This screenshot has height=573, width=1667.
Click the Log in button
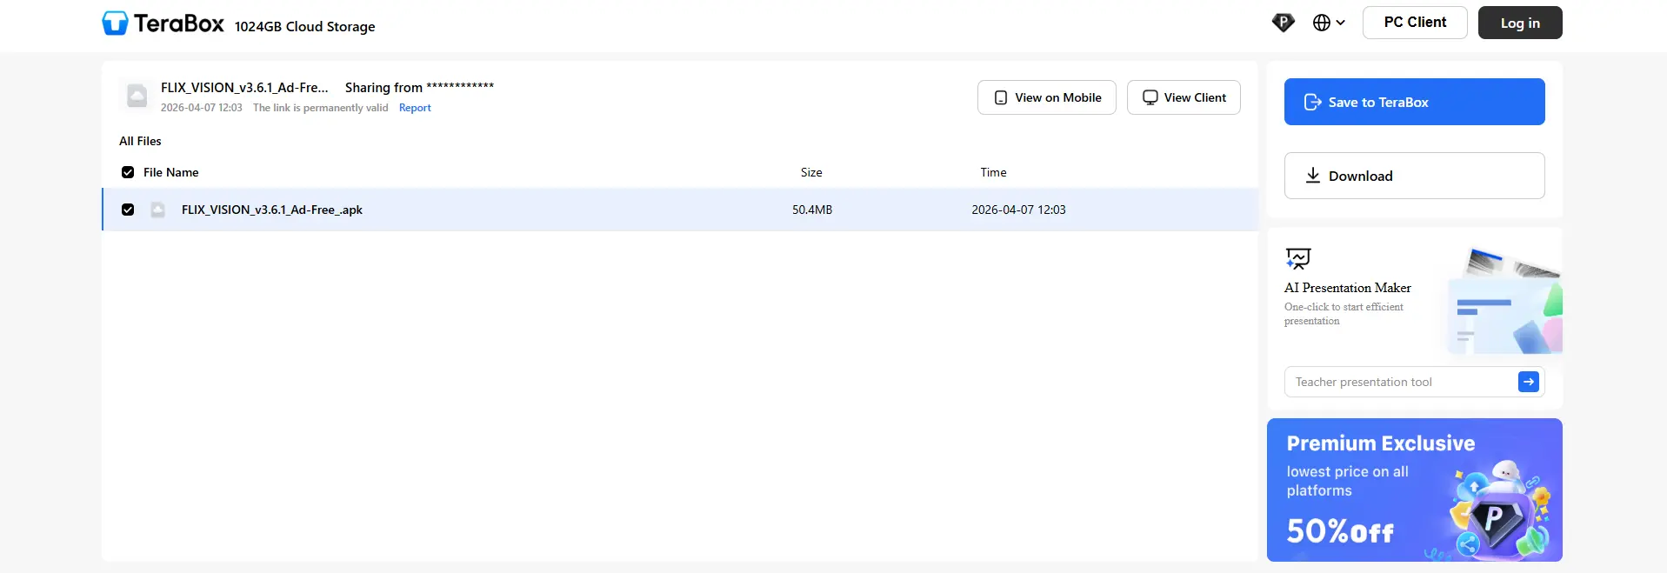1520,23
